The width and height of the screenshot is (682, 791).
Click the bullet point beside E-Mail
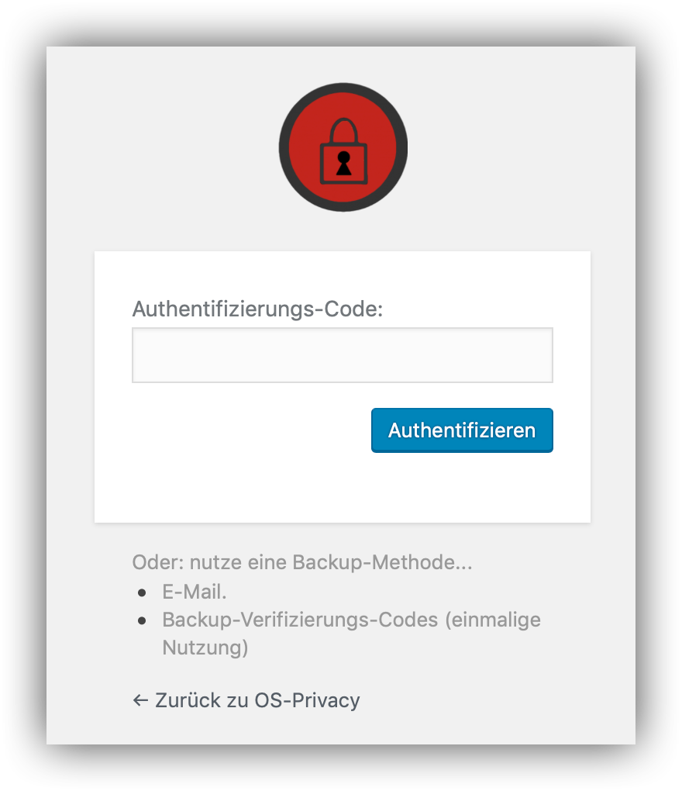[142, 592]
